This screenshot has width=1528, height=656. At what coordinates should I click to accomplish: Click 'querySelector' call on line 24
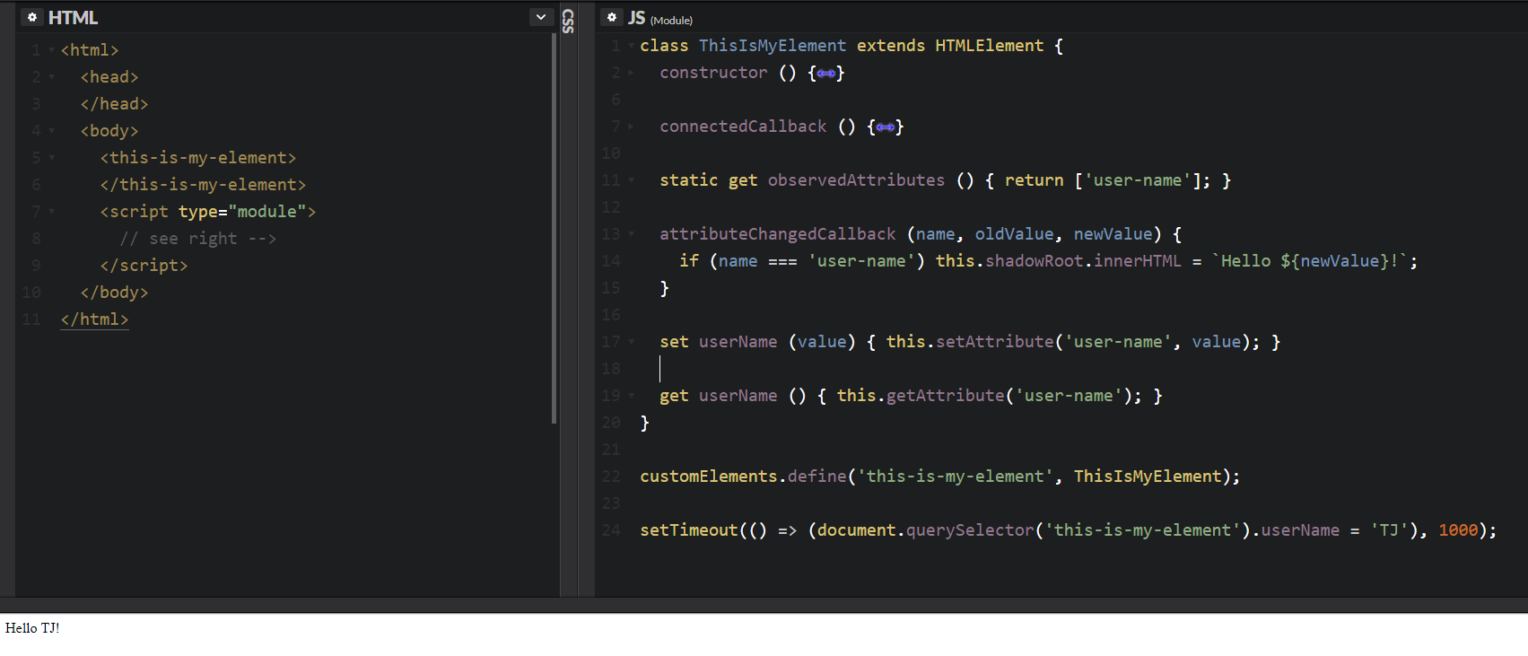click(970, 530)
